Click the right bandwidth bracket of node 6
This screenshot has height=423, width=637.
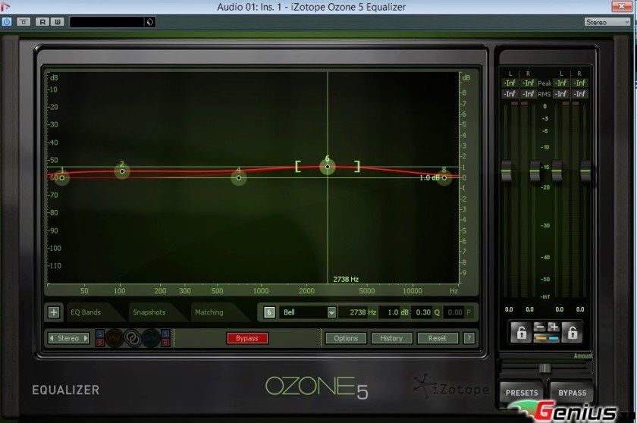point(357,167)
